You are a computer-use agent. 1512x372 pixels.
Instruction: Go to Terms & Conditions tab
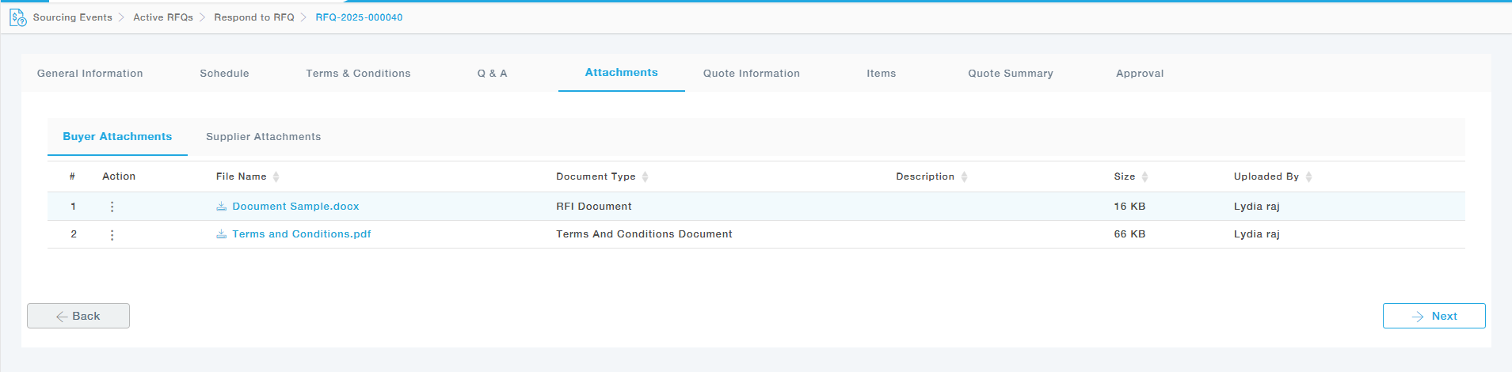[x=358, y=74]
